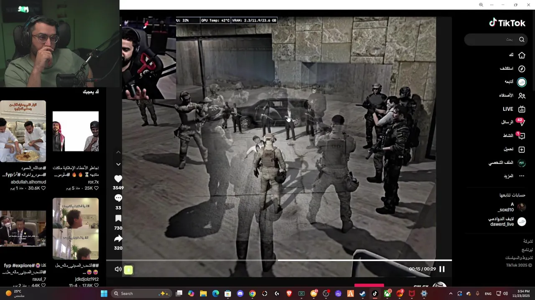Click the حسابات تتابعها heading
Screen dimensions: 535x300
(x=512, y=195)
